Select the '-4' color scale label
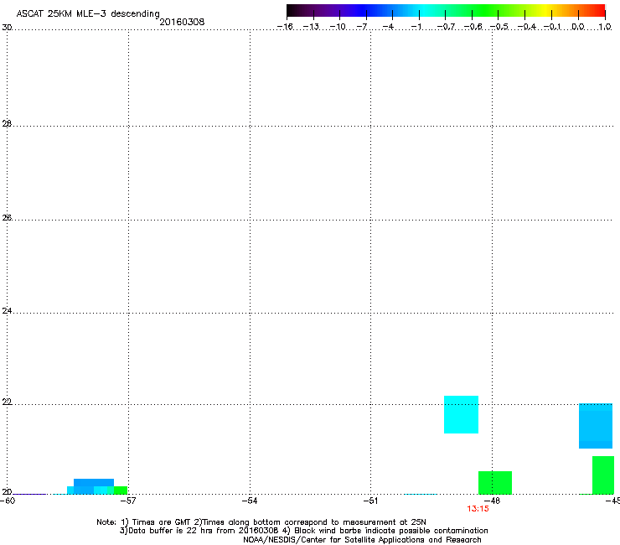The image size is (620, 545). (388, 27)
